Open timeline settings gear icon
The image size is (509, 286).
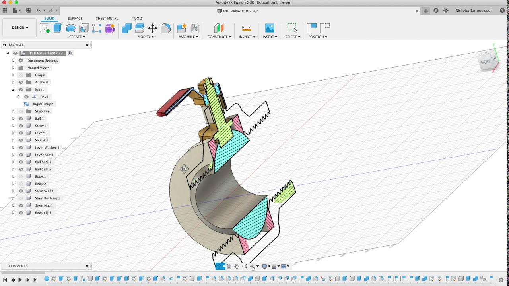point(501,280)
